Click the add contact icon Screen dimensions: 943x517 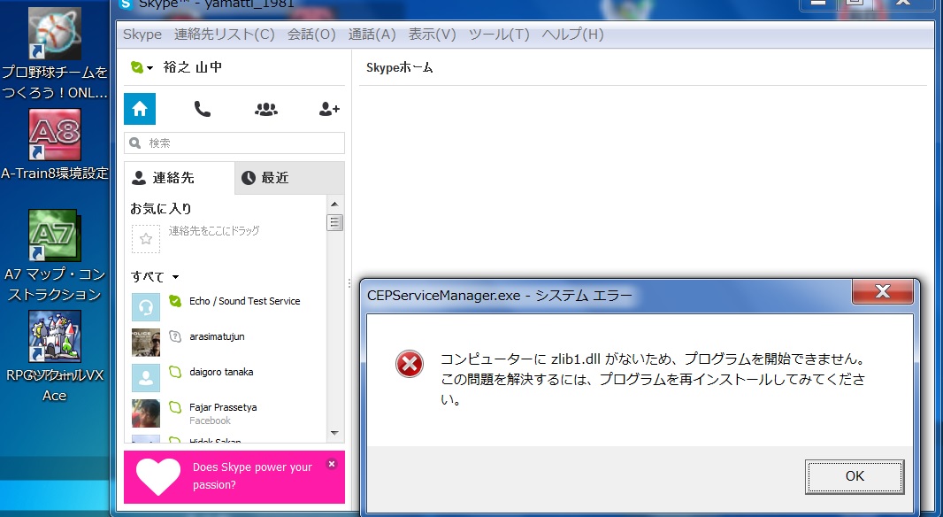tap(329, 109)
